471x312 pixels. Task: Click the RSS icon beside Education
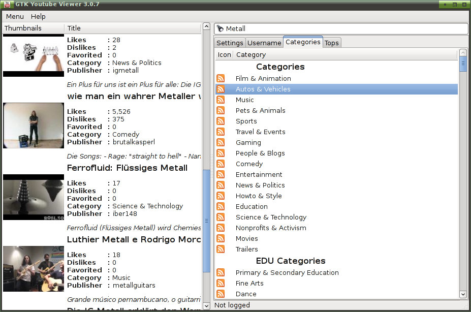[221, 206]
